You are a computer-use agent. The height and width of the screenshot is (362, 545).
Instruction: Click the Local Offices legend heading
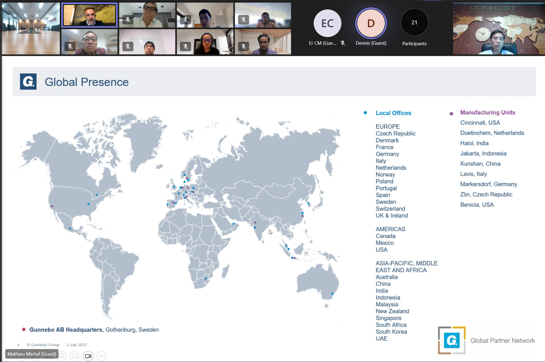click(393, 113)
